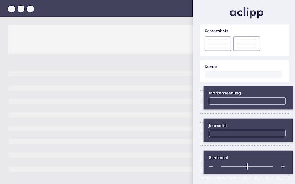Image resolution: width=295 pixels, height=184 pixels.
Task: Click the Markennennung input field
Action: [x=247, y=101]
